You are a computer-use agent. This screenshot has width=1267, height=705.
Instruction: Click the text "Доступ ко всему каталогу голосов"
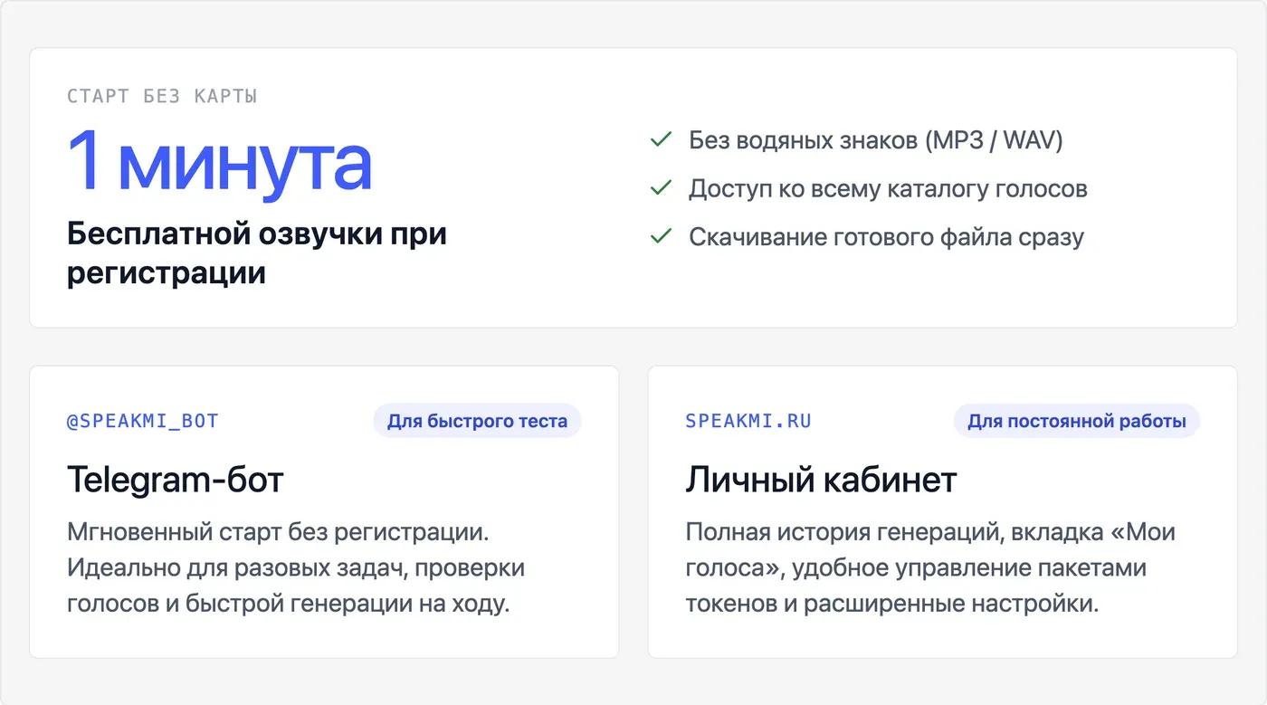pos(888,188)
